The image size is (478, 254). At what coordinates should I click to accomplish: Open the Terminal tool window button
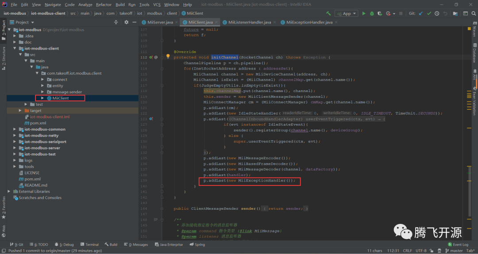coord(89,244)
